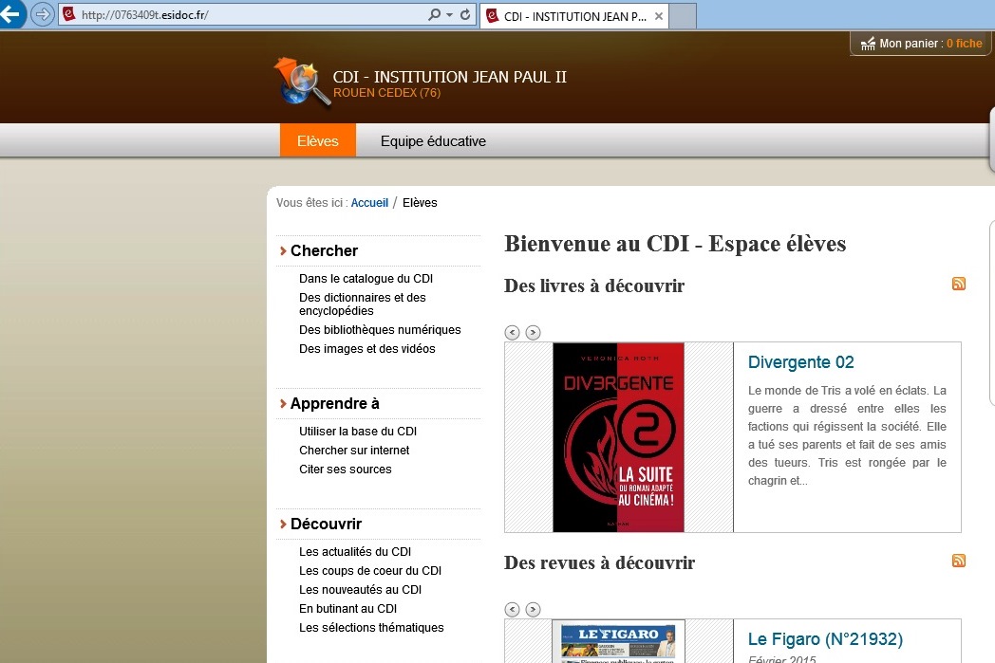Screen dimensions: 995x663
Task: Open the 'Le Figaro (N°21932)' title link
Action: click(x=826, y=639)
